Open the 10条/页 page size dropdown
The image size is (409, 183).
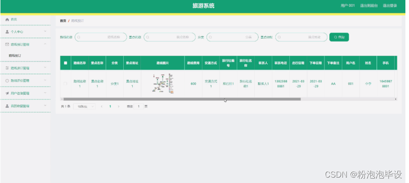point(85,107)
